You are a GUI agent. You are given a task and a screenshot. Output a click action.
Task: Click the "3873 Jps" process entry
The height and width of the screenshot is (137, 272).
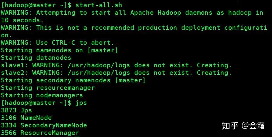(16, 110)
